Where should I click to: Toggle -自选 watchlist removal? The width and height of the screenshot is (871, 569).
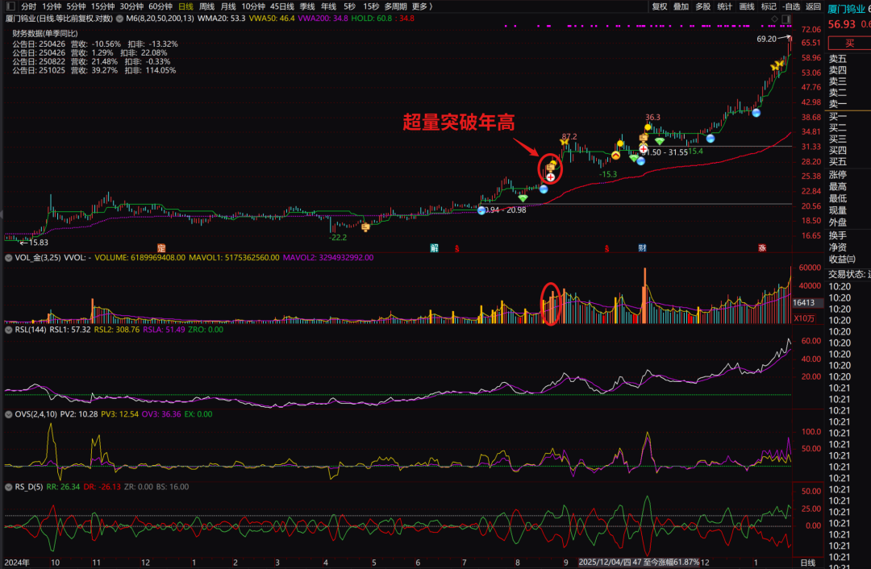[791, 6]
